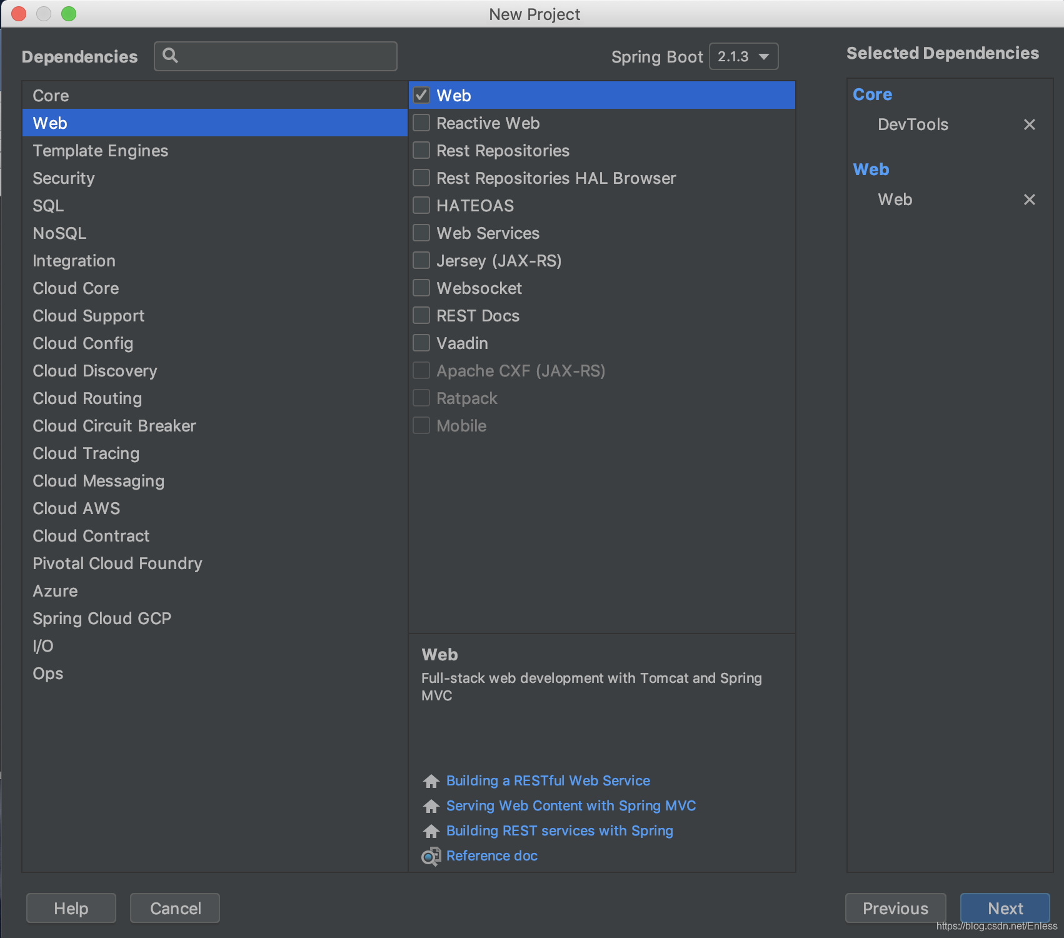The width and height of the screenshot is (1064, 938).
Task: Tick Rest Repositories HAL Browser checkbox
Action: tap(421, 178)
